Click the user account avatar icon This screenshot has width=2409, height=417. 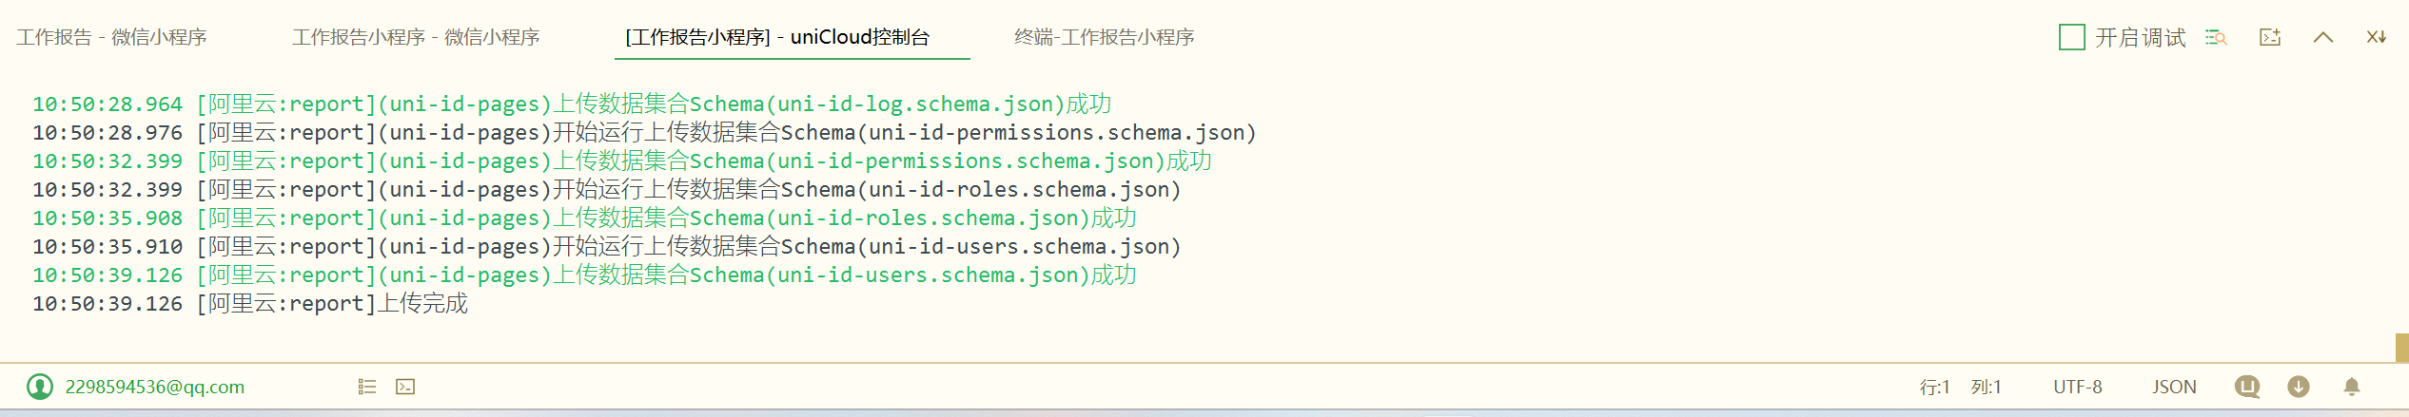[x=40, y=387]
